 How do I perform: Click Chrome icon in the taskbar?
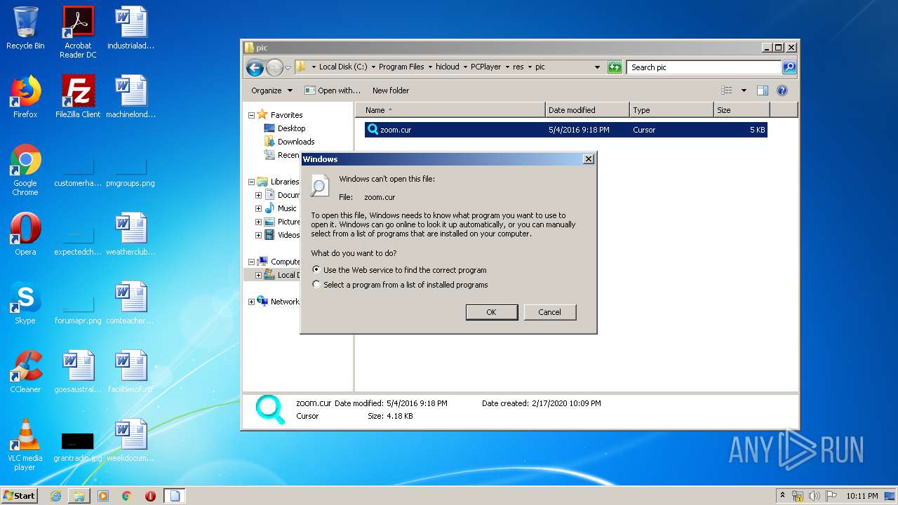pyautogui.click(x=126, y=496)
